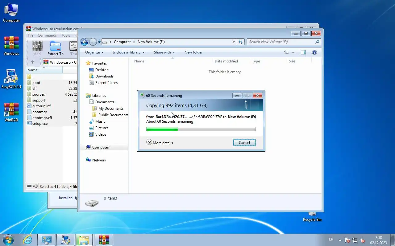Open the Organize dropdown menu
395x246 pixels.
94,52
